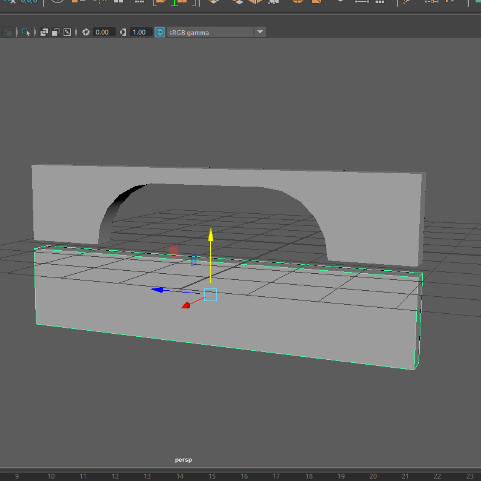Click the cyan center manipulator square
Viewport: 481px width, 481px height.
(210, 295)
